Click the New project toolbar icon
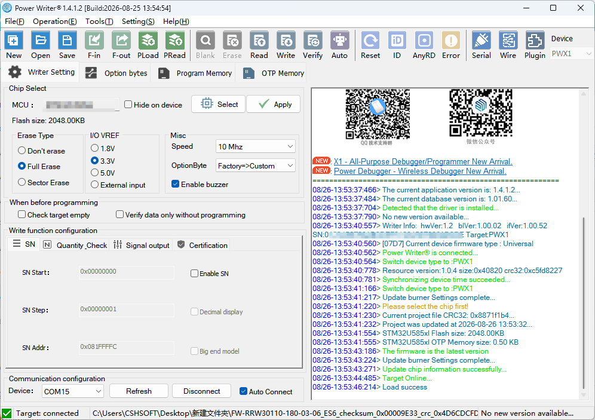The image size is (595, 420). [14, 45]
